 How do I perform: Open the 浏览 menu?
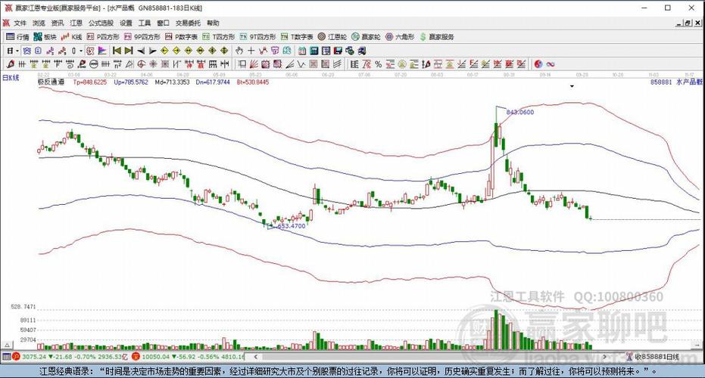point(39,23)
